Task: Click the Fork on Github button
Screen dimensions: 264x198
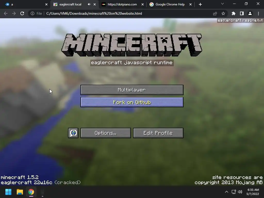Action: coord(132,102)
